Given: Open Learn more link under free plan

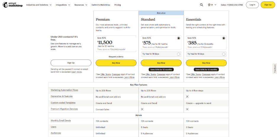Looking at the screenshot, I should pos(76,72).
